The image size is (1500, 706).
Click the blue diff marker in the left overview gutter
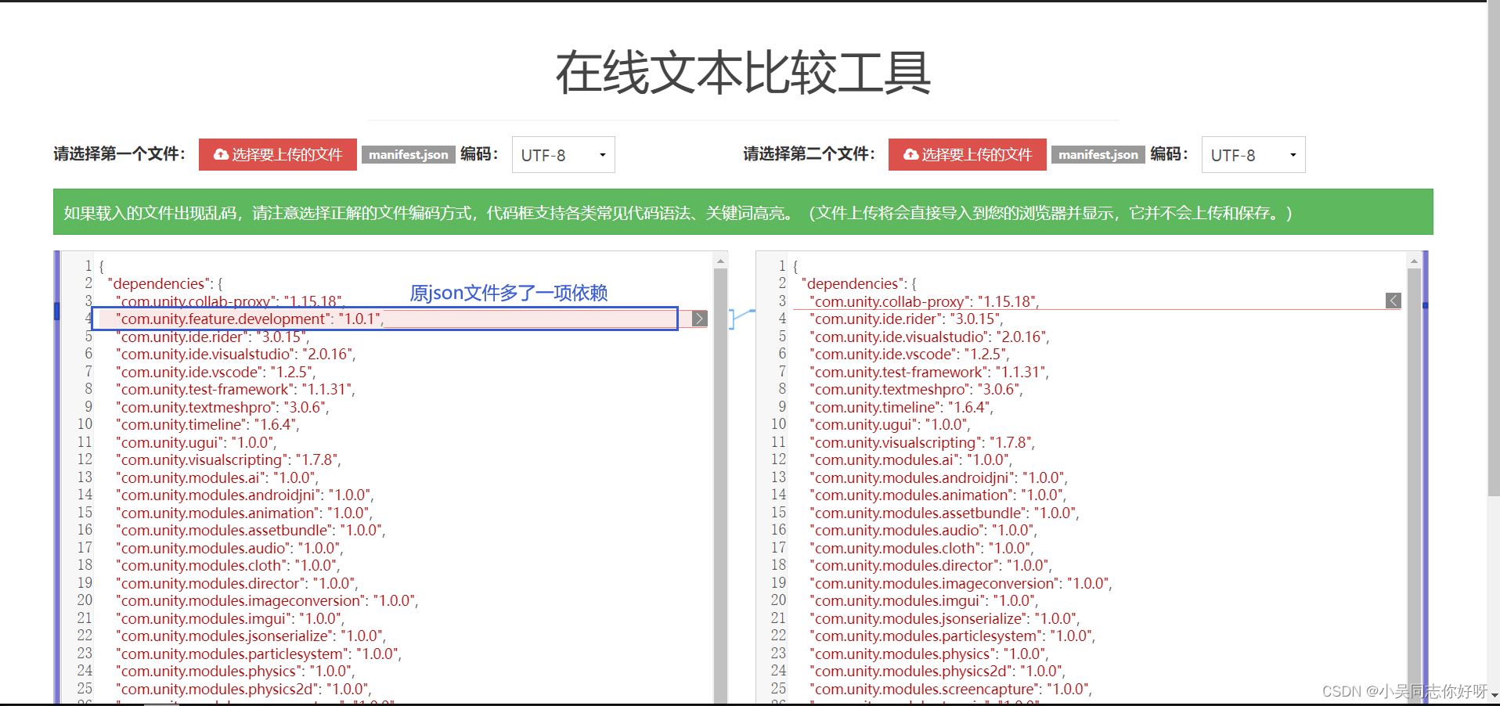pyautogui.click(x=56, y=311)
